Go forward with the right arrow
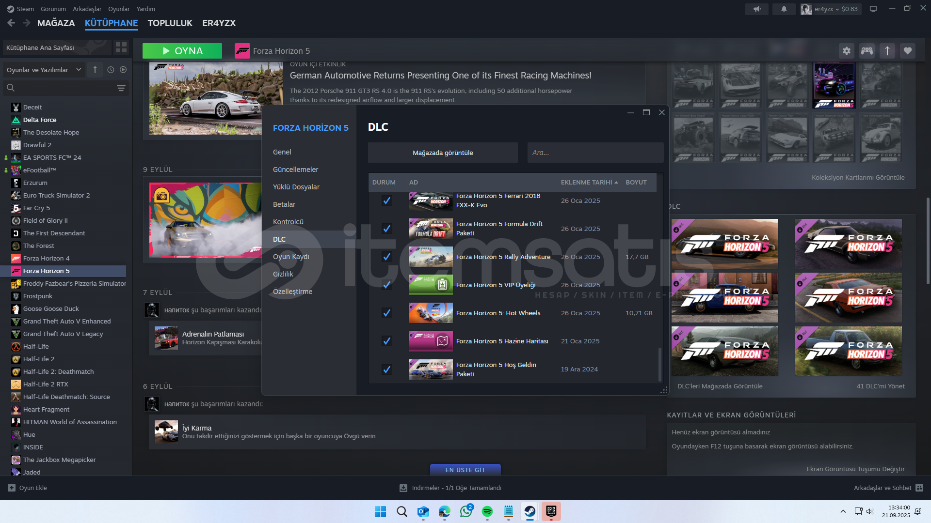This screenshot has width=931, height=523. tap(26, 23)
